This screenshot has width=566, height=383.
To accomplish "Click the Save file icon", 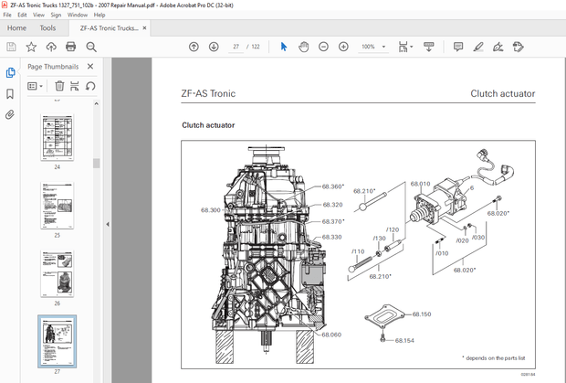I will (x=11, y=47).
